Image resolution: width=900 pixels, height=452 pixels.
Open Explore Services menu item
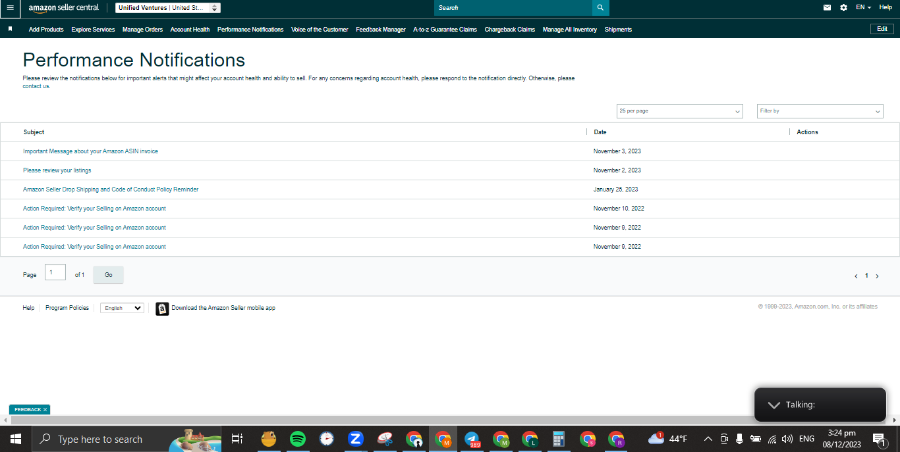(93, 30)
